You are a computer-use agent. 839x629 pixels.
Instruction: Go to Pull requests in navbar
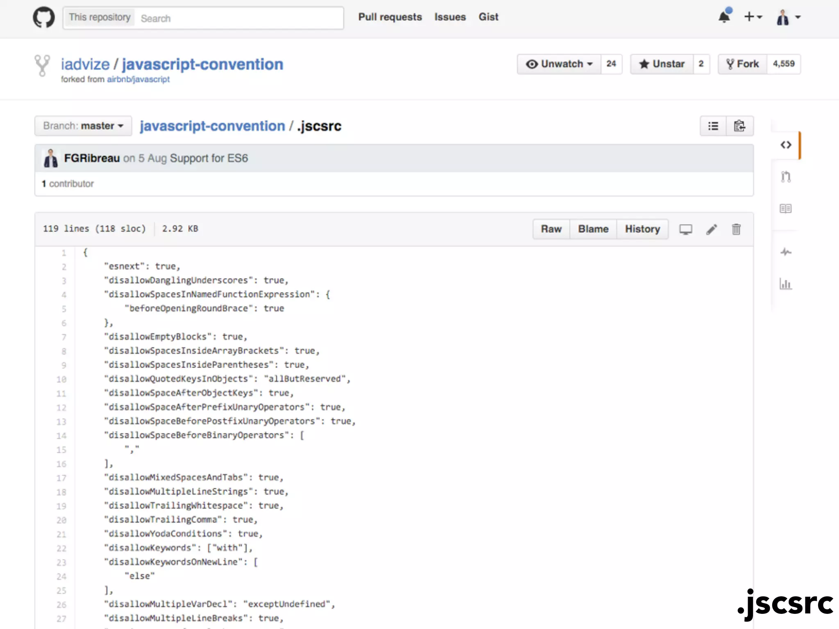click(x=390, y=17)
